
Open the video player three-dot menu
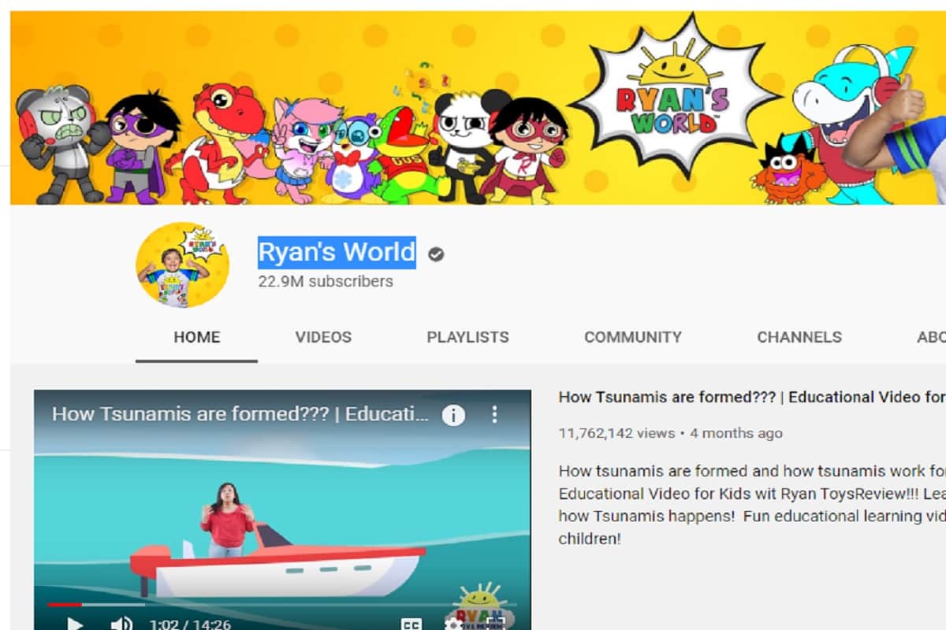point(495,414)
